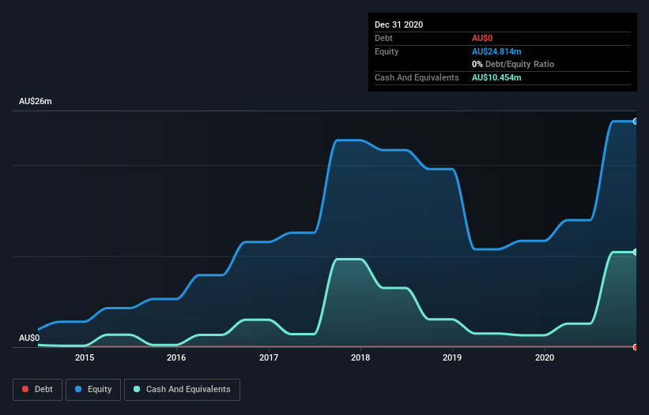Select the Equity endpoint marker at Dec 2020
Image resolution: width=649 pixels, height=415 pixels.
(x=636, y=122)
